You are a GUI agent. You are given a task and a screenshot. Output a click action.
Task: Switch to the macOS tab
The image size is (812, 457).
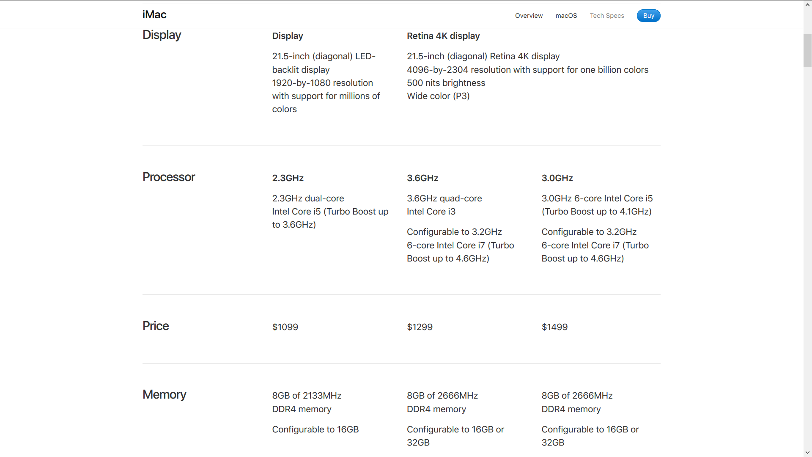point(566,16)
